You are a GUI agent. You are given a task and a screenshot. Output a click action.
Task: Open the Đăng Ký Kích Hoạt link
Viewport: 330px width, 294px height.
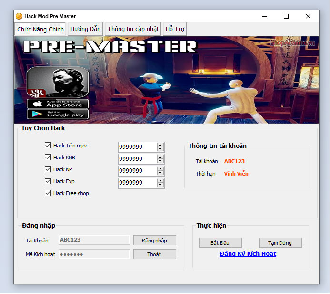[248, 254]
